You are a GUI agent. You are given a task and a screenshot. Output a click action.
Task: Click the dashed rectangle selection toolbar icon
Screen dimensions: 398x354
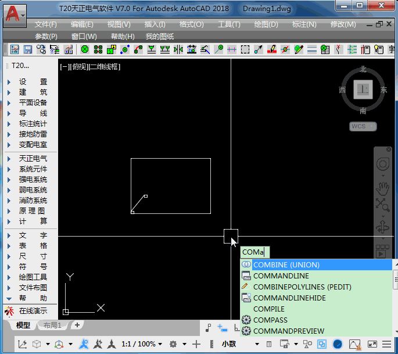[x=245, y=49]
